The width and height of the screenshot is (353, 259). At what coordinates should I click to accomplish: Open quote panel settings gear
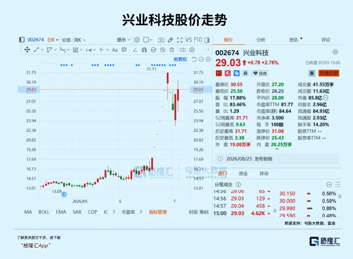[335, 52]
